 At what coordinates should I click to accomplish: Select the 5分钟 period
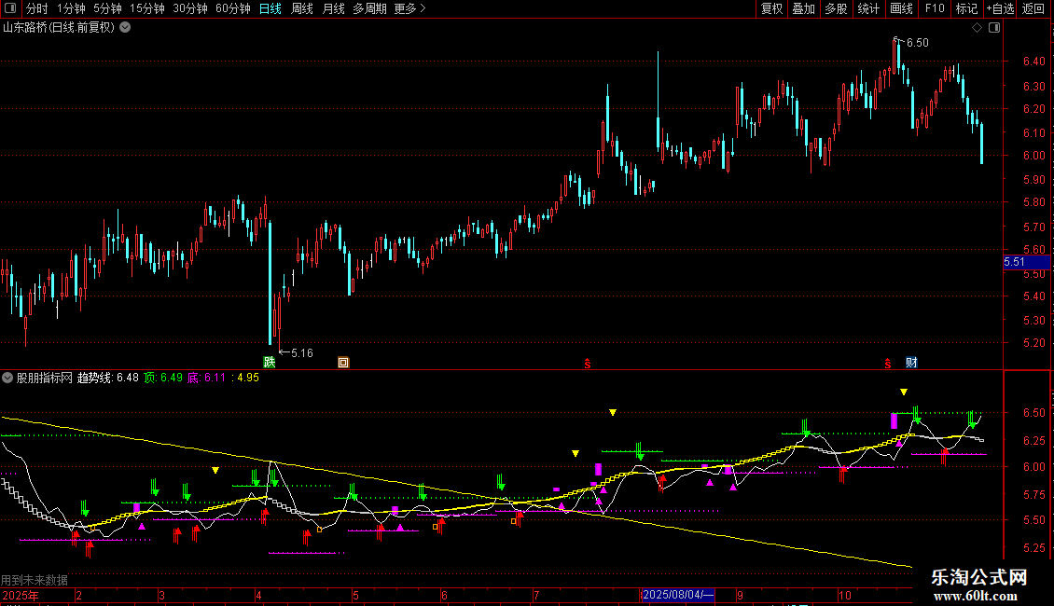pyautogui.click(x=107, y=8)
